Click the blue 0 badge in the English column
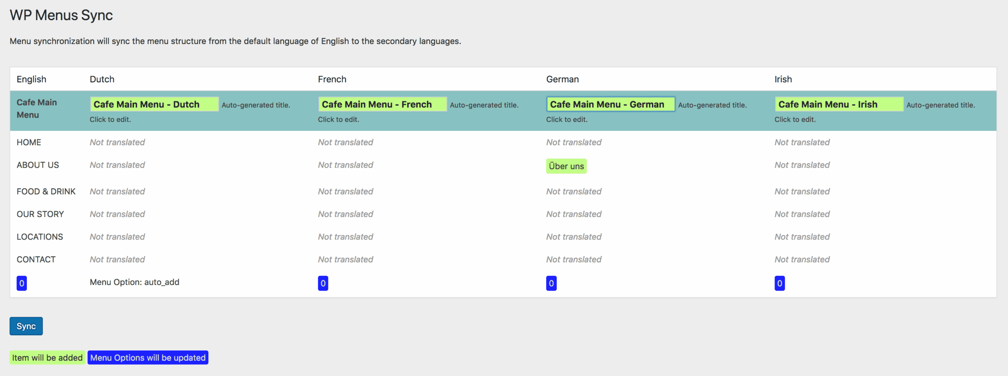 (22, 283)
